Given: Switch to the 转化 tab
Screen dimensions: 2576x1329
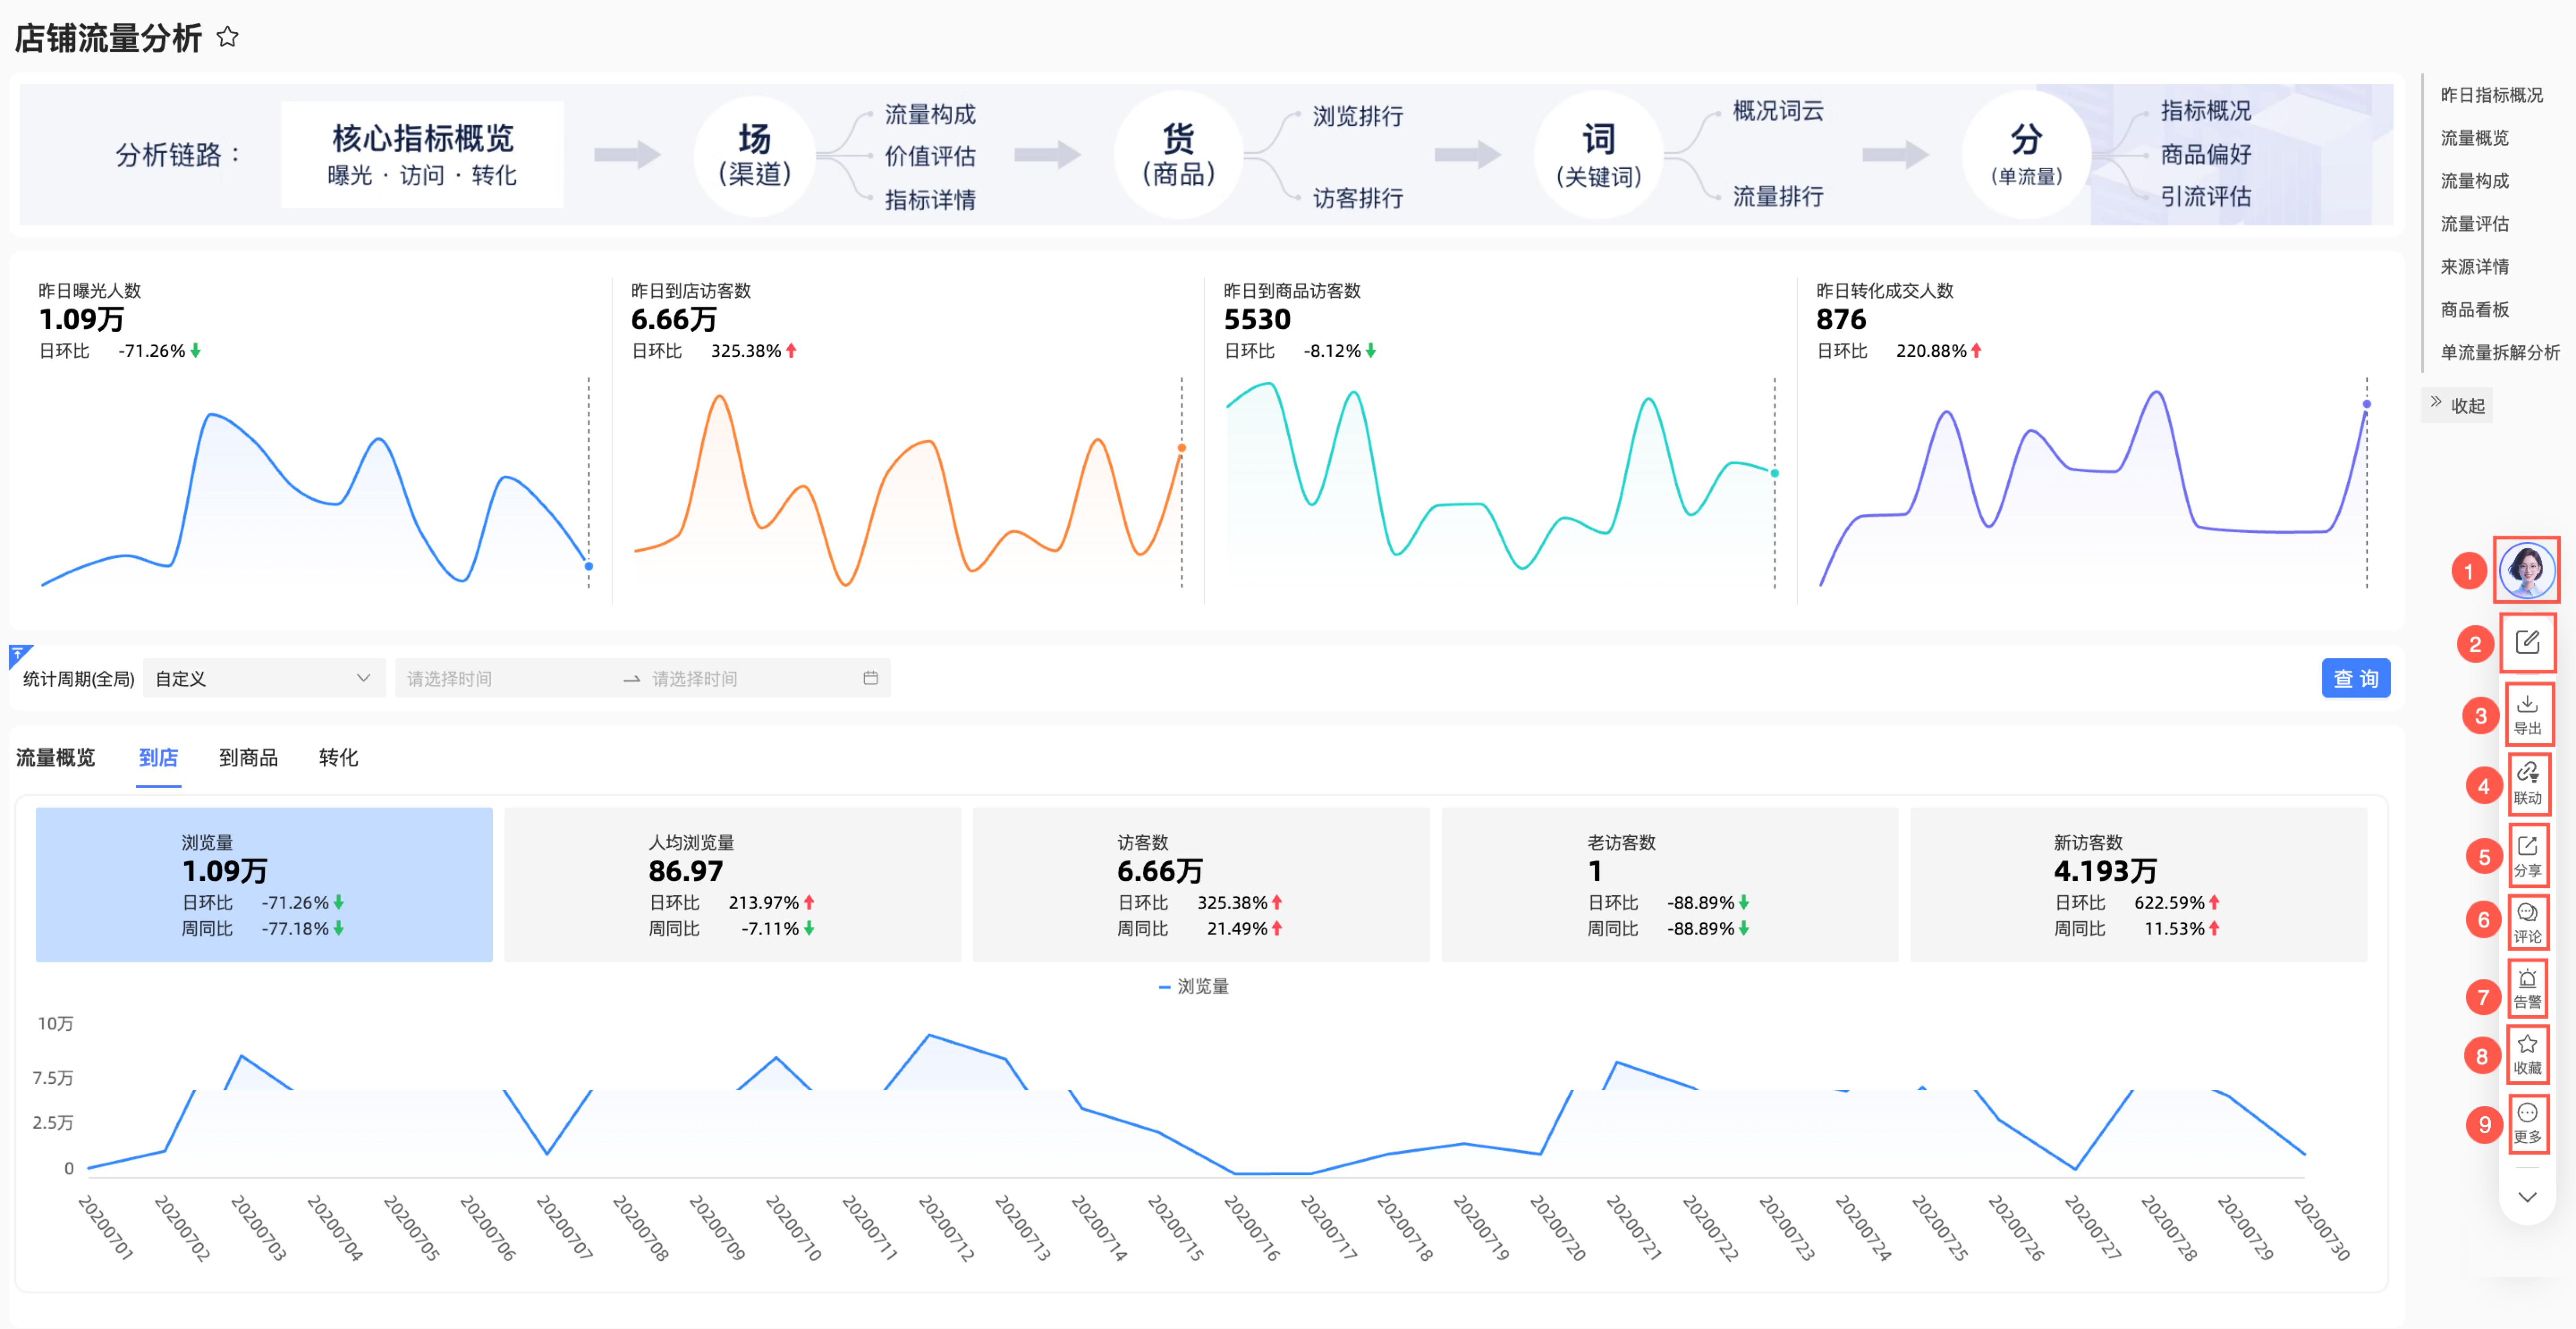Looking at the screenshot, I should [338, 757].
